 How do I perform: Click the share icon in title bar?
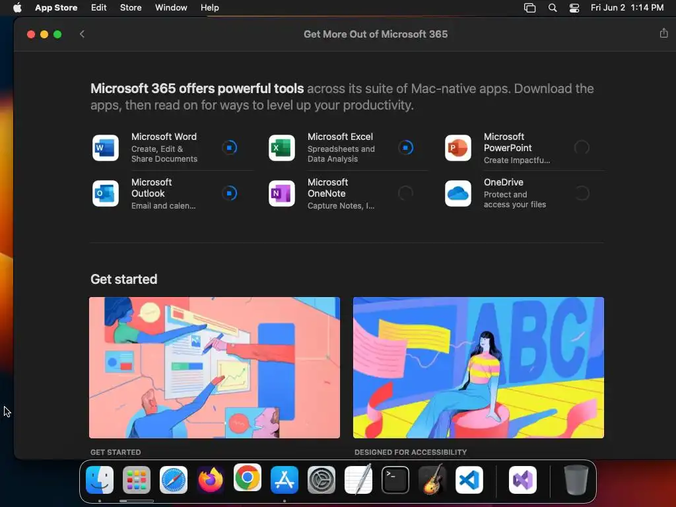663,33
